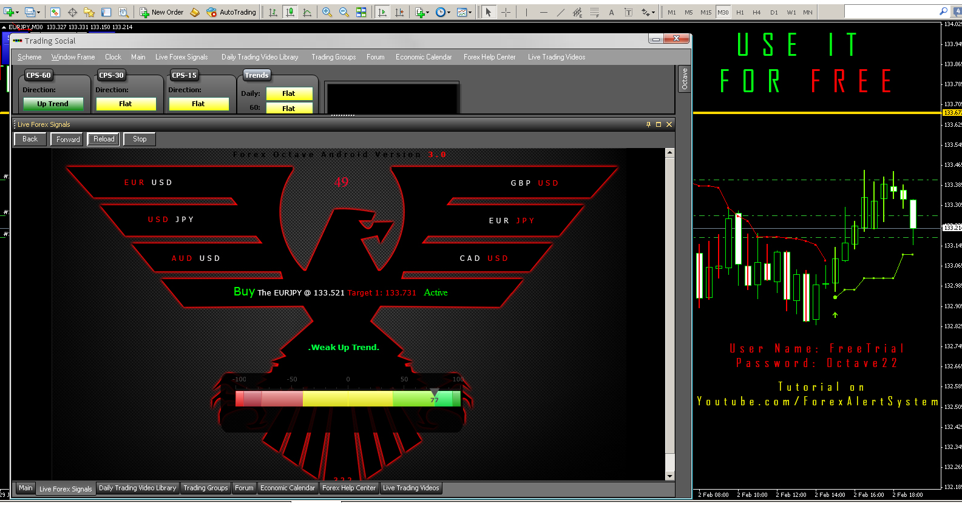Toggle chart shift icon
The height and width of the screenshot is (506, 962).
[399, 12]
